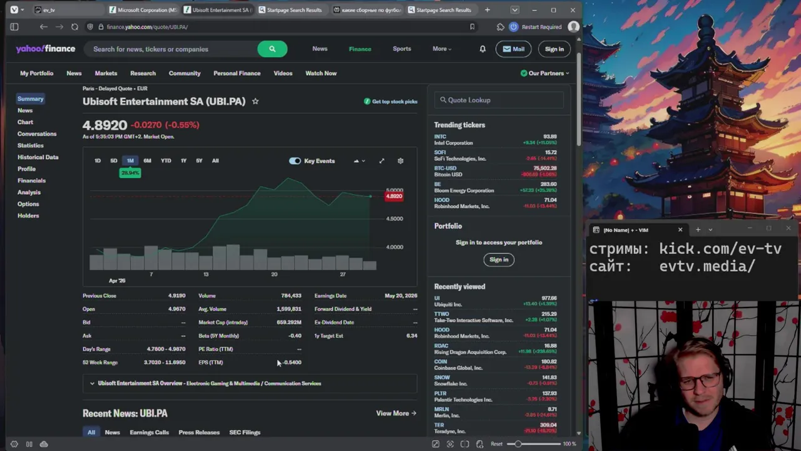801x451 pixels.
Task: Open chart settings gear
Action: 400,161
